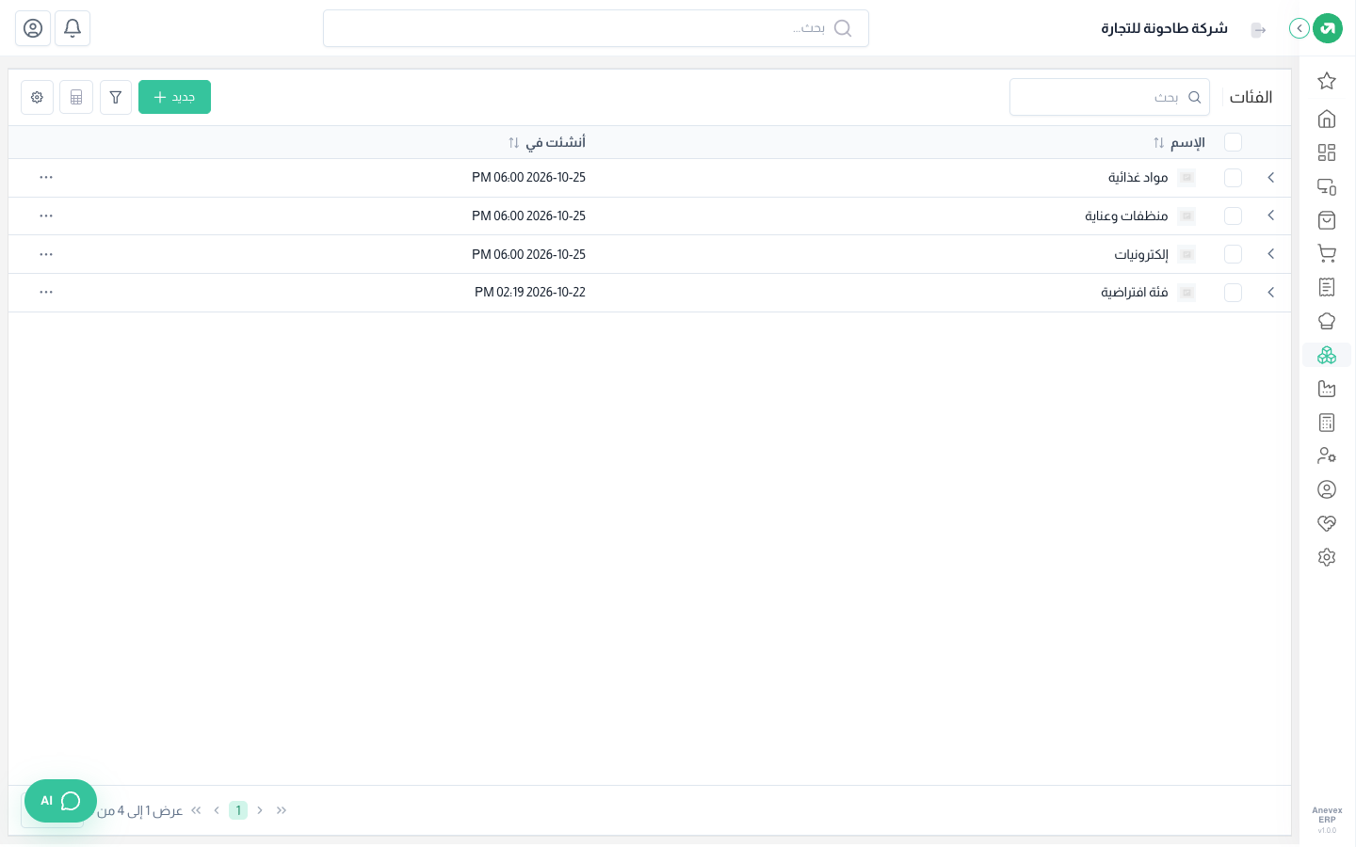Open the inventory cubes icon in sidebar
This screenshot has width=1356, height=847.
[1327, 355]
